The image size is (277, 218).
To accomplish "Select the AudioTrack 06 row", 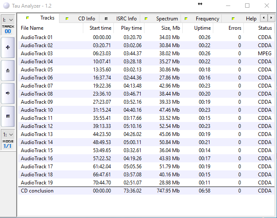I will tap(146, 78).
